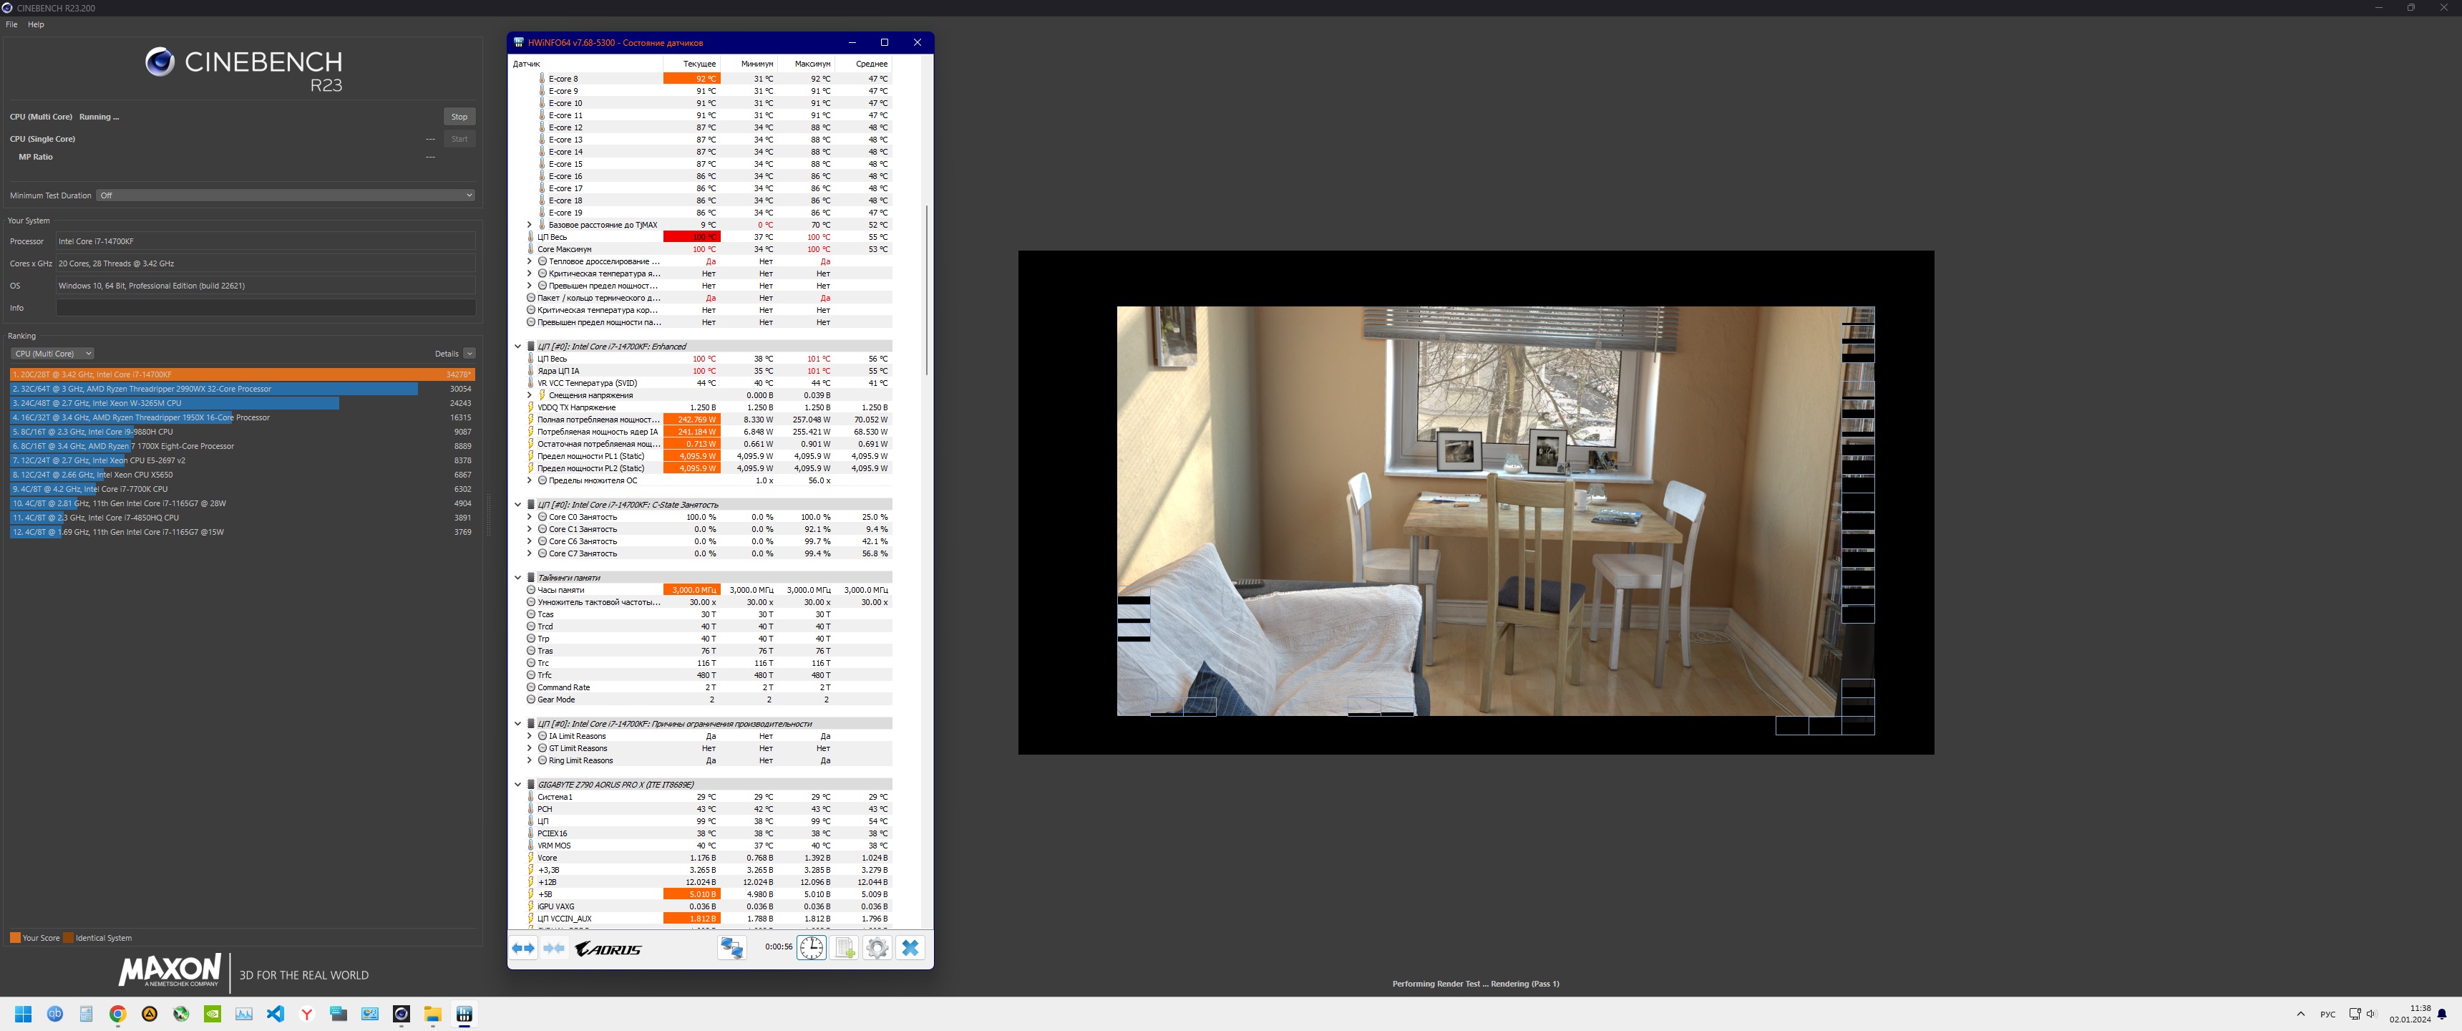The height and width of the screenshot is (1031, 2462).
Task: Start sensor logging with the sheet-plus icon
Action: click(845, 948)
